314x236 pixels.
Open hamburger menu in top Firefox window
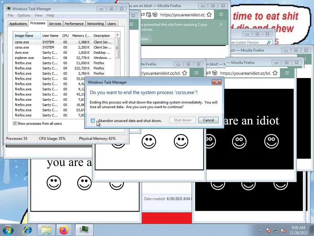tap(221, 14)
